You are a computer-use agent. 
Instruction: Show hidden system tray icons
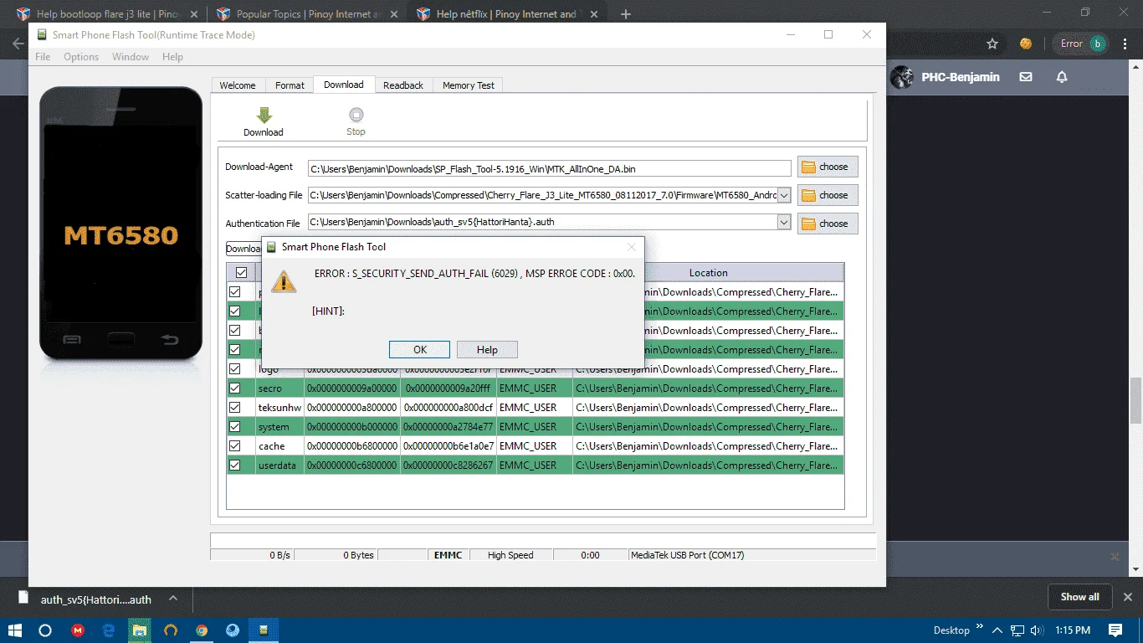click(x=997, y=630)
